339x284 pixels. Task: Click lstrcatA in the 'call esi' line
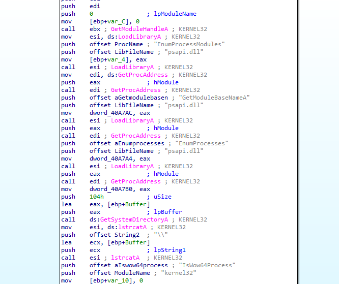click(125, 258)
